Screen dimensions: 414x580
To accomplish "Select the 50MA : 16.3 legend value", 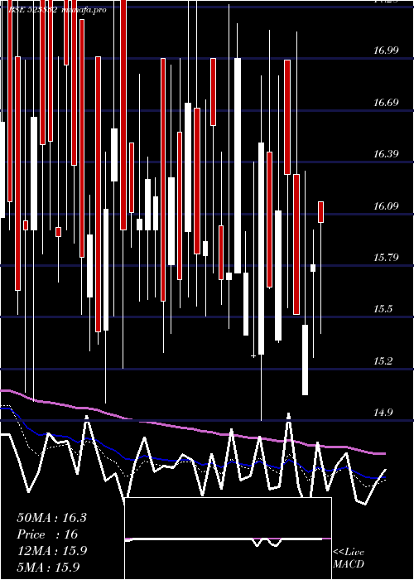I will click(51, 518).
